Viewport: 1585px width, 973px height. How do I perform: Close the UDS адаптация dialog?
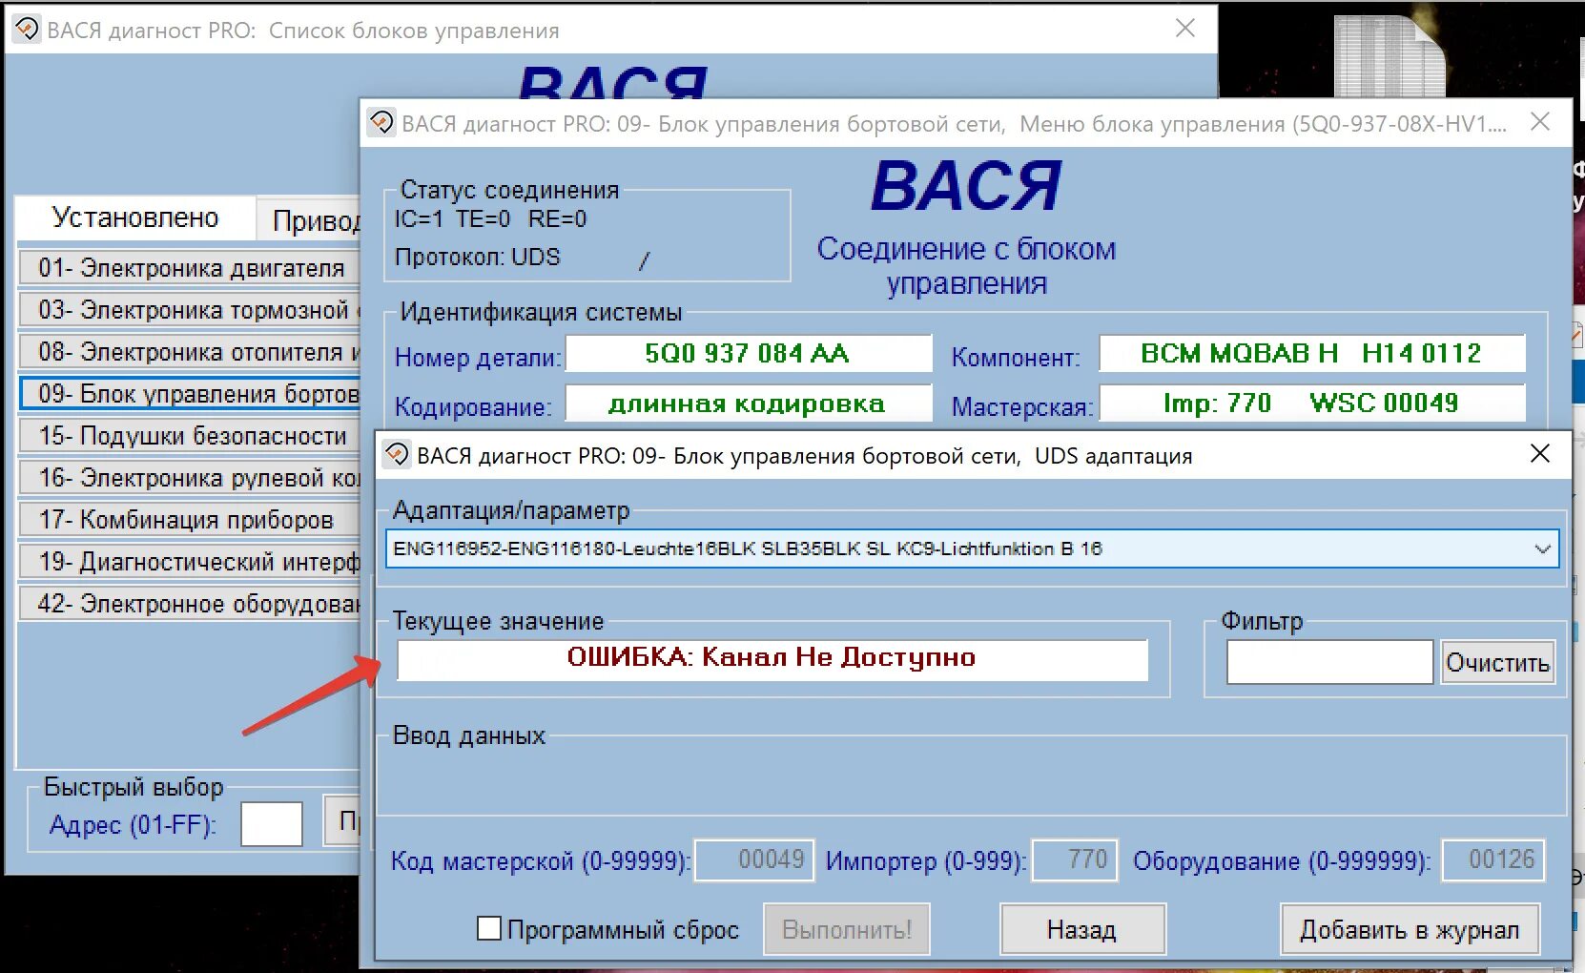[x=1540, y=454]
